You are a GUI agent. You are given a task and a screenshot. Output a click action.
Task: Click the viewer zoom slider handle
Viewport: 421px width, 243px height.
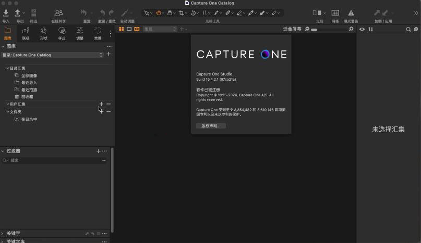[314, 30]
